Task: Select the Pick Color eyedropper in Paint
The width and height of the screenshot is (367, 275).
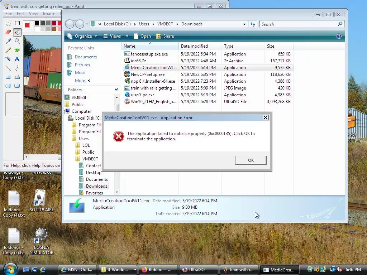Action: pyautogui.click(x=8, y=41)
